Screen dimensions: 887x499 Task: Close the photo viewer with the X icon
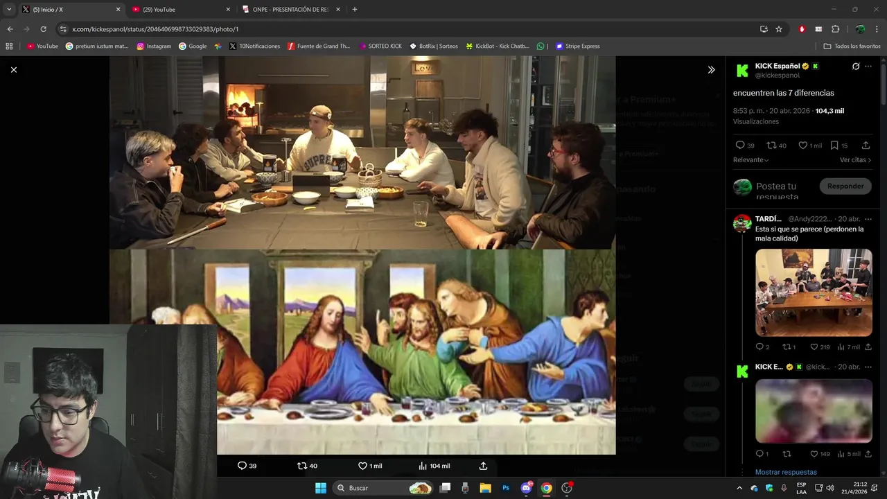point(13,69)
